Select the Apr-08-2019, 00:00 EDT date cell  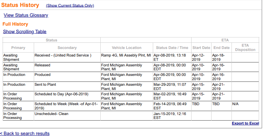[x=172, y=67]
